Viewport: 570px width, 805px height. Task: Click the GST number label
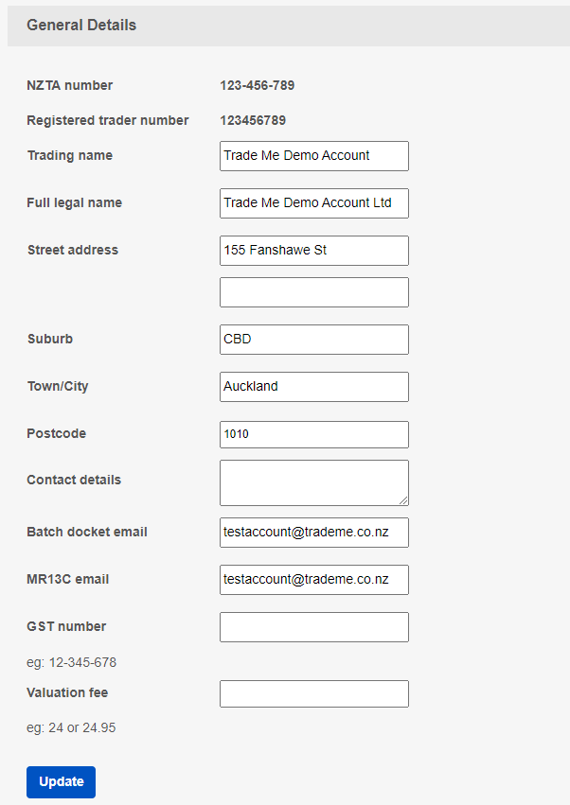pos(66,626)
